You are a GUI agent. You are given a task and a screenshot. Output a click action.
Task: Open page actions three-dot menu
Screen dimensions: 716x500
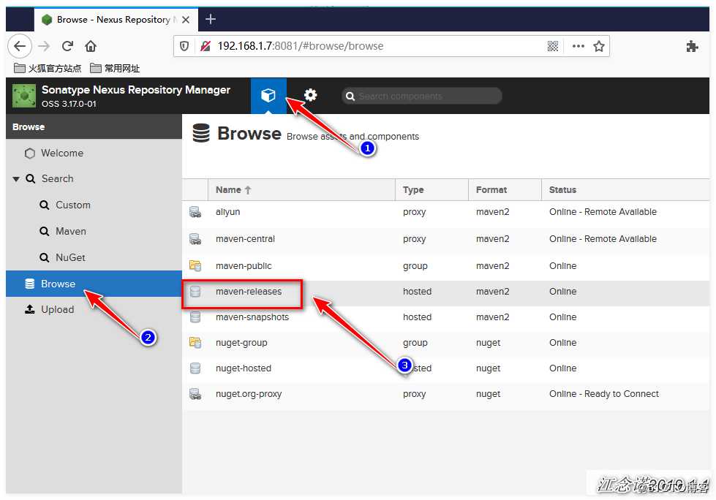click(x=578, y=46)
